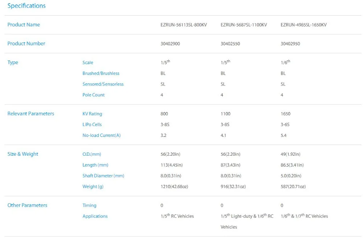
Task: Click length value 113(4.45in)
Action: click(x=172, y=165)
